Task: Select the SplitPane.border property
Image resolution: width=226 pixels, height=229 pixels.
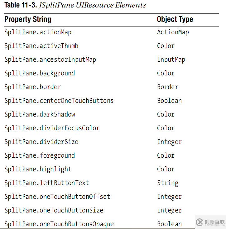Action: [x=33, y=87]
